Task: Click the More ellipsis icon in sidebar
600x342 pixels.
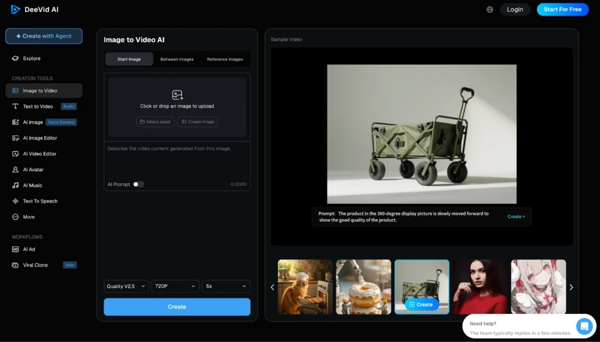Action: pos(15,217)
